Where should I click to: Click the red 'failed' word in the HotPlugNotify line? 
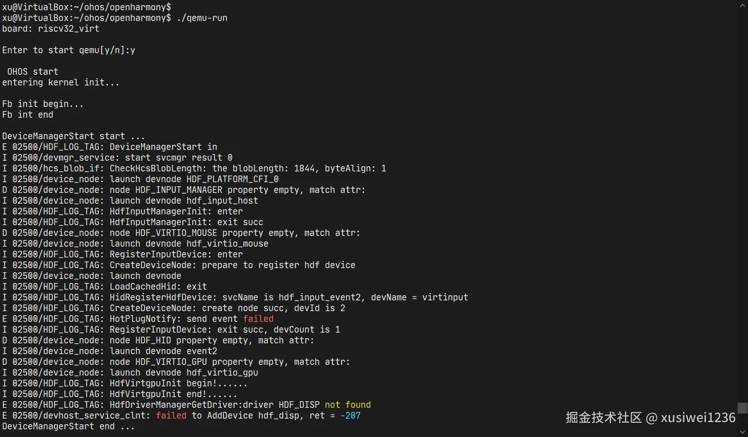[258, 319]
